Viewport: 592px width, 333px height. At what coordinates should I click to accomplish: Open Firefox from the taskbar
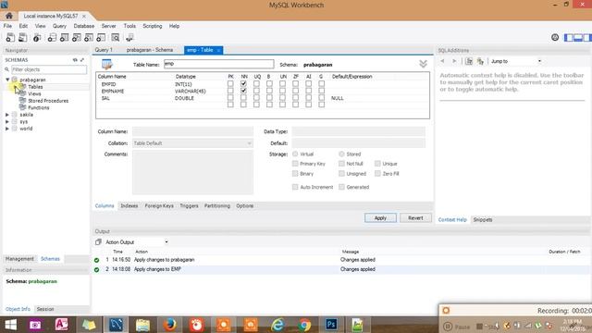click(x=170, y=325)
